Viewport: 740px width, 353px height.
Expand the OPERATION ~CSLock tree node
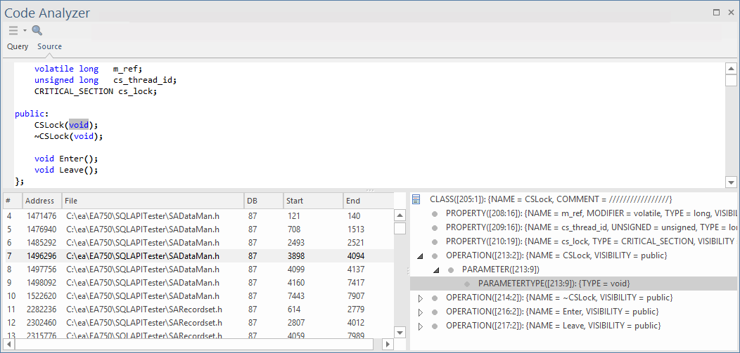[x=421, y=298]
